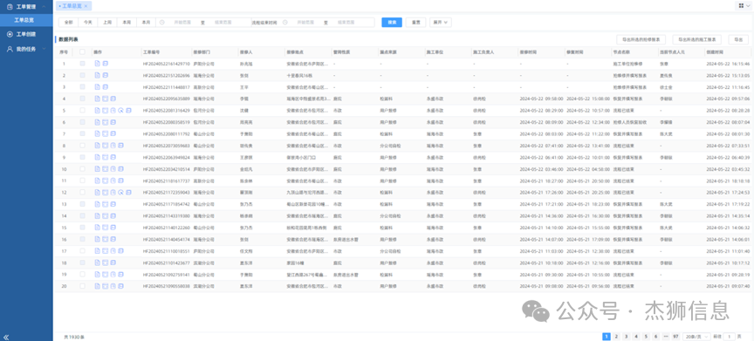Select 工单总览 in the sidebar
Screen dimensions: 754x341
(x=26, y=20)
